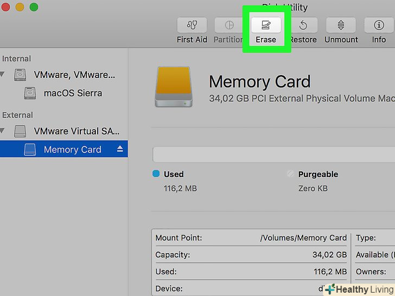Click the green full-screen window button
The image size is (395, 296).
coord(34,7)
